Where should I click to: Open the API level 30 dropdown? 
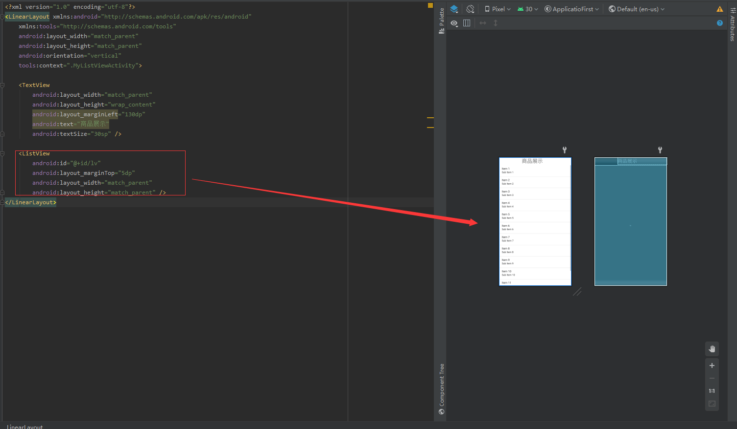click(x=528, y=9)
